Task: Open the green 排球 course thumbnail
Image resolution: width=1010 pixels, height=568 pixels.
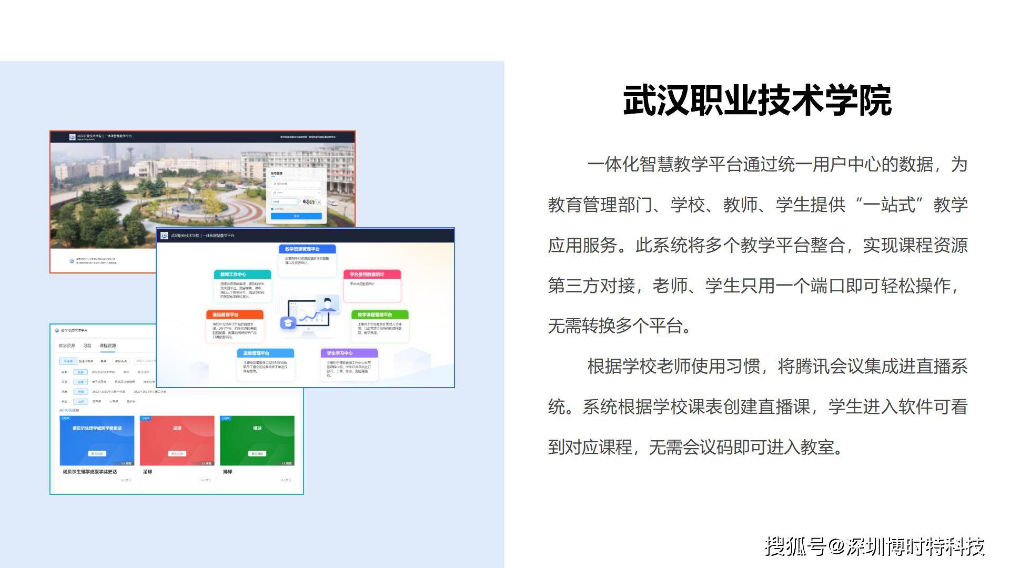Action: [257, 441]
